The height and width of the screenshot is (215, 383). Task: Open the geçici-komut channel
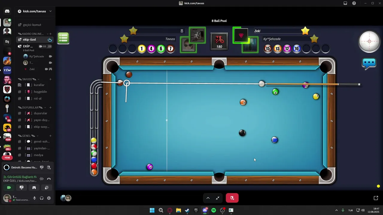(x=35, y=25)
